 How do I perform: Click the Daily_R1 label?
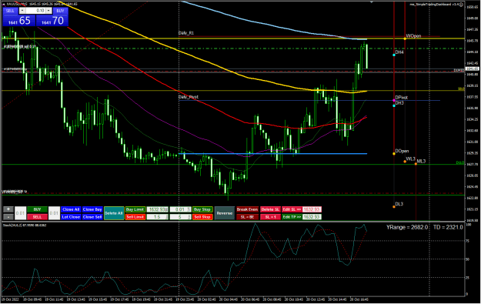pyautogui.click(x=186, y=33)
